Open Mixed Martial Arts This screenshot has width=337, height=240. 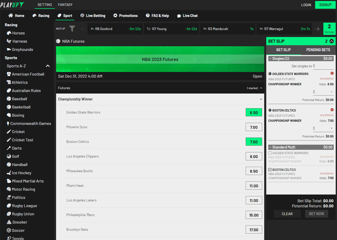coord(25,181)
